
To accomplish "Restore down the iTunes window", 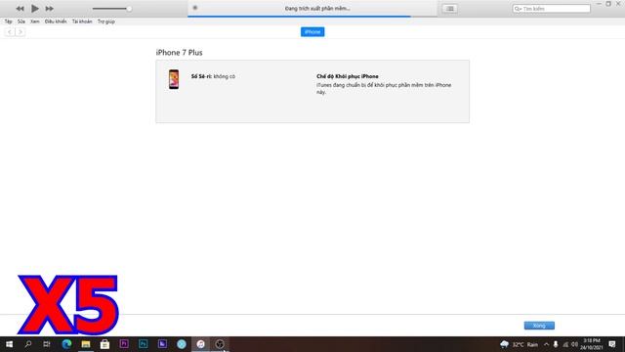I will coord(608,4).
